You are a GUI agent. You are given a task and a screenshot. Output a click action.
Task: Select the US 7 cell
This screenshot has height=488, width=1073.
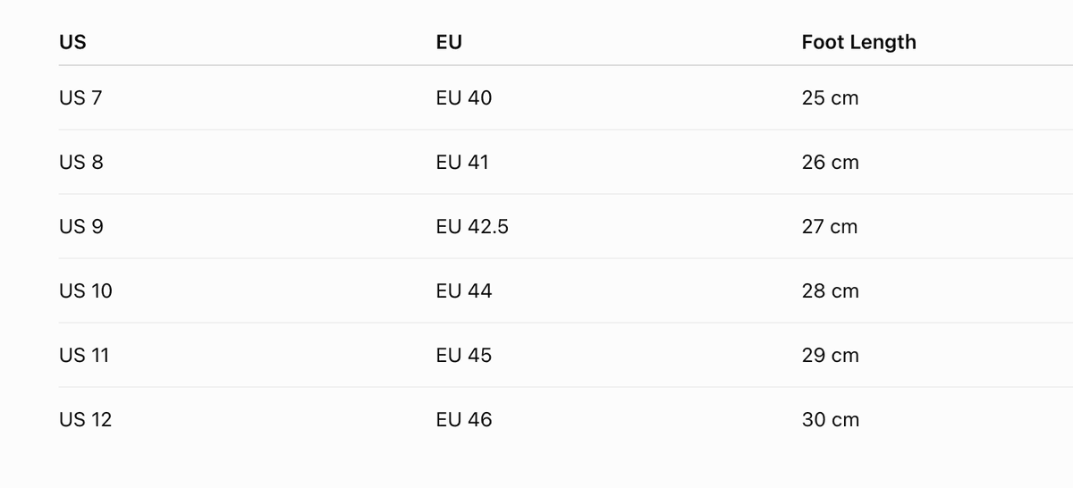point(80,97)
